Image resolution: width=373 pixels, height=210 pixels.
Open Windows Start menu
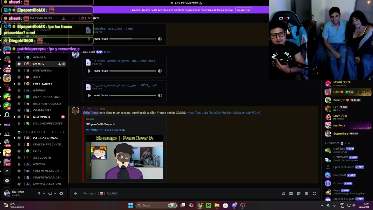click(x=131, y=205)
